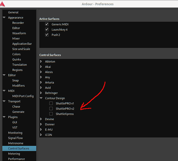178x161 pixels.
Task: Tick the ShuttleXpress checkbox
Action: click(51, 114)
